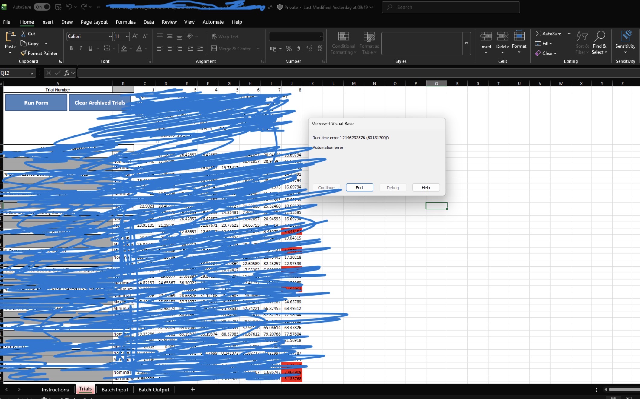The image size is (640, 399).
Task: Click the Format Painter brush icon
Action: click(23, 53)
